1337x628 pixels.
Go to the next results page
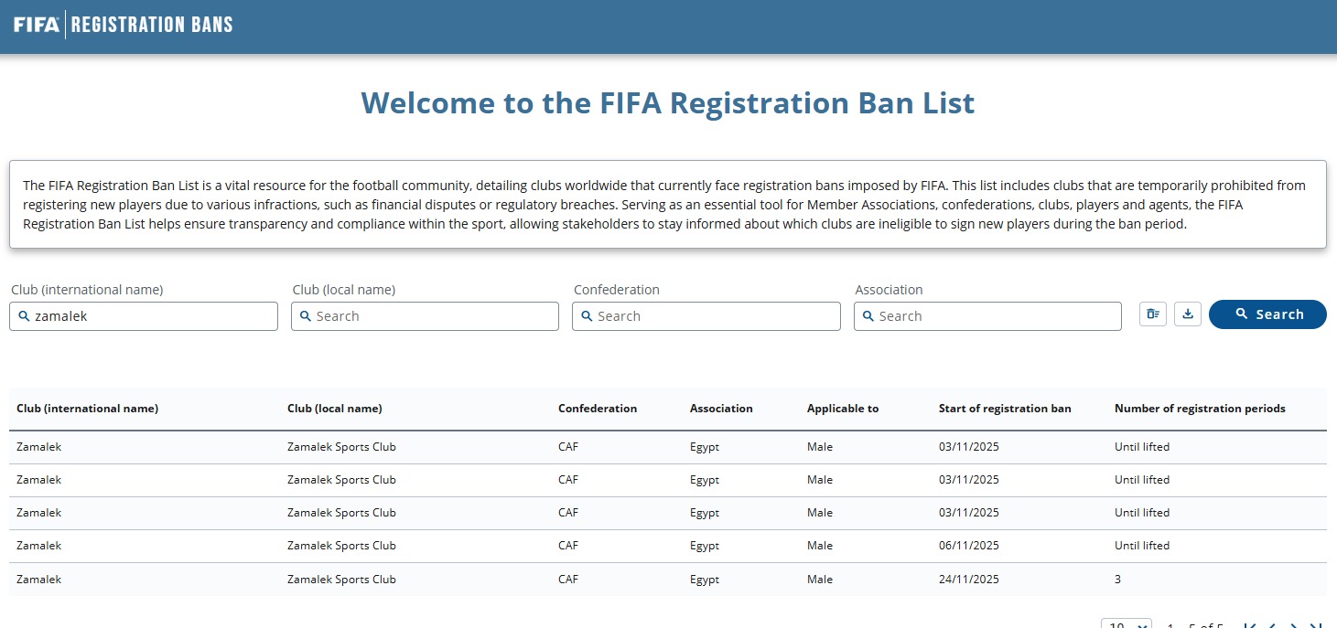click(x=1294, y=625)
